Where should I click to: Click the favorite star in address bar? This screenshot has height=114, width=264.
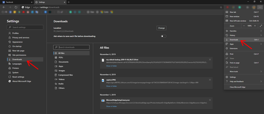[221, 7]
